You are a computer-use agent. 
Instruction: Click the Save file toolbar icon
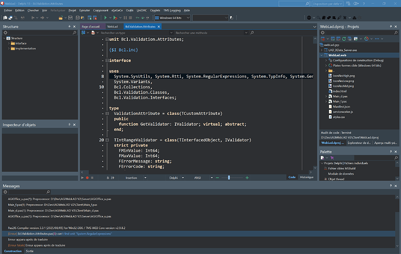coord(70,17)
